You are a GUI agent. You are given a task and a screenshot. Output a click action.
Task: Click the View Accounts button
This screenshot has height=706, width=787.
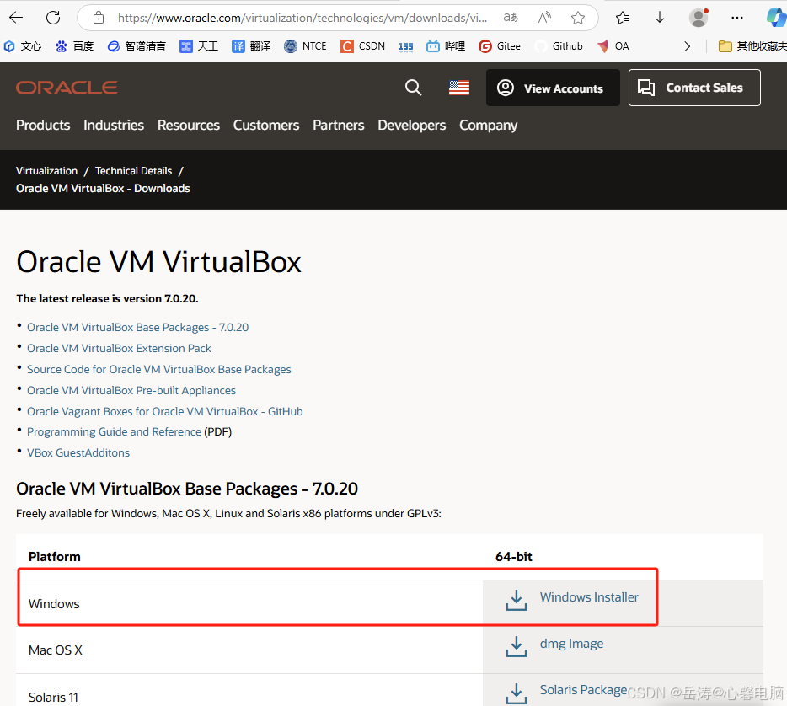pyautogui.click(x=553, y=88)
